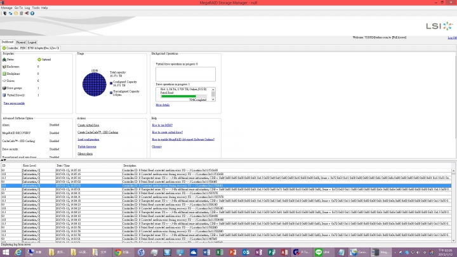The image size is (457, 257).
Task: Click the Backplanes property icon
Action: coord(4,74)
